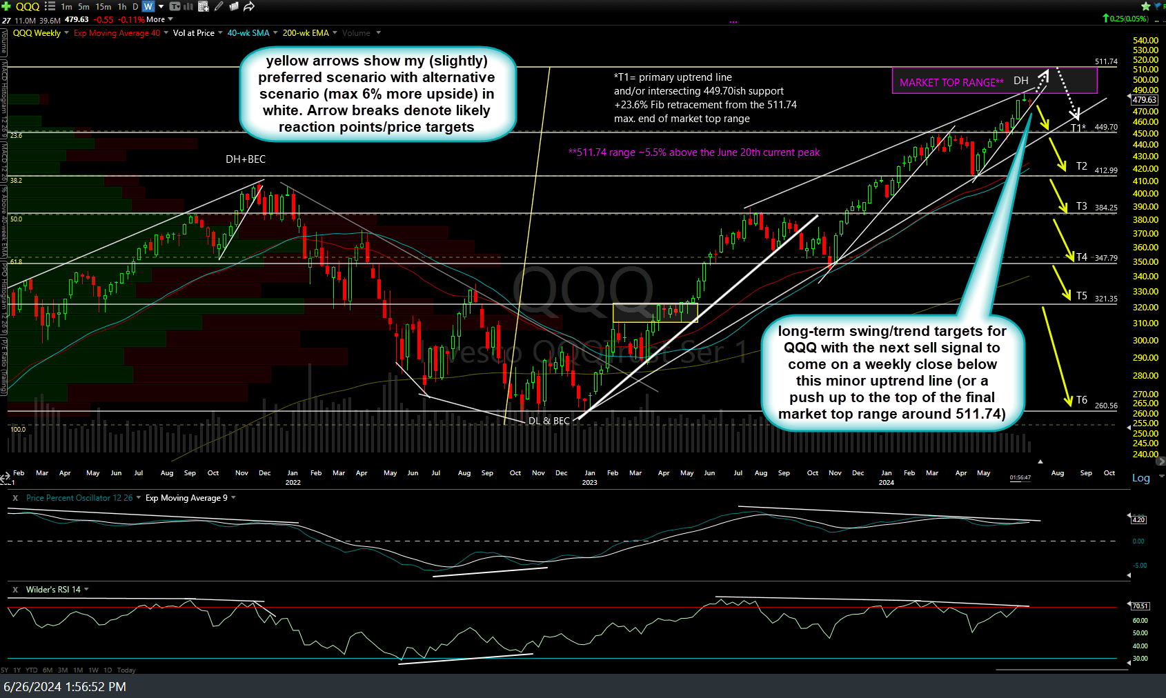Select the 5m timeframe

click(83, 6)
